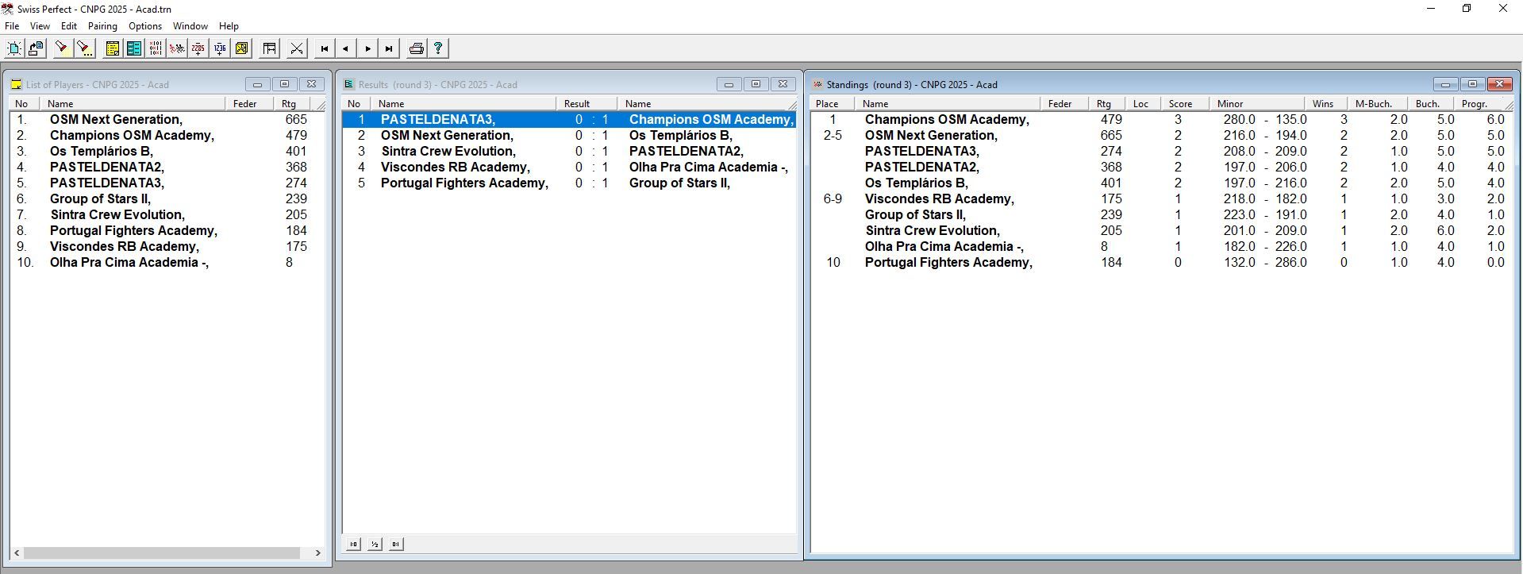
Task: Click the blue 1236+ toolbar icon
Action: pyautogui.click(x=220, y=48)
